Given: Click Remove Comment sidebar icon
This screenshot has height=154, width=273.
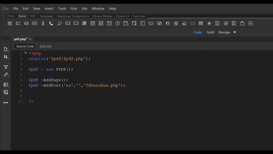Looking at the screenshot, I should (6, 92).
